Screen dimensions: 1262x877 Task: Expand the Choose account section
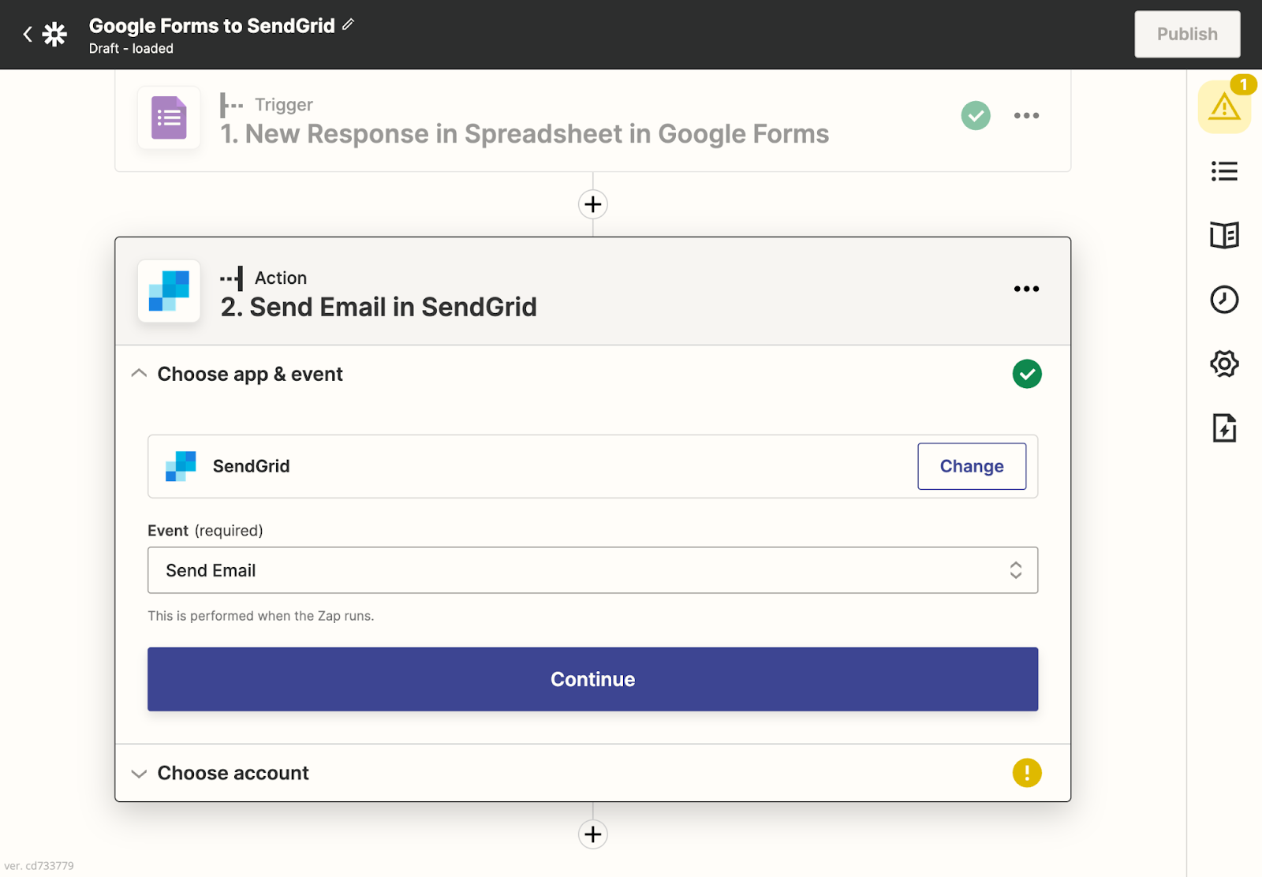pos(593,773)
